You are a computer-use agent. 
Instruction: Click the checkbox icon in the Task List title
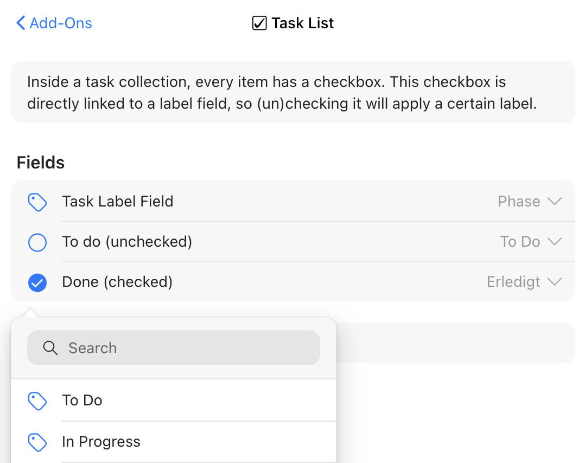tap(259, 23)
